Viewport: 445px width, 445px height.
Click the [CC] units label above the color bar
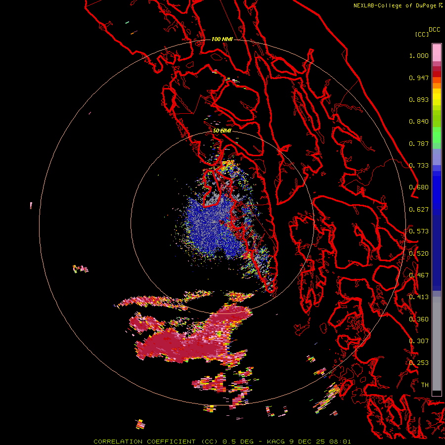[x=422, y=34]
